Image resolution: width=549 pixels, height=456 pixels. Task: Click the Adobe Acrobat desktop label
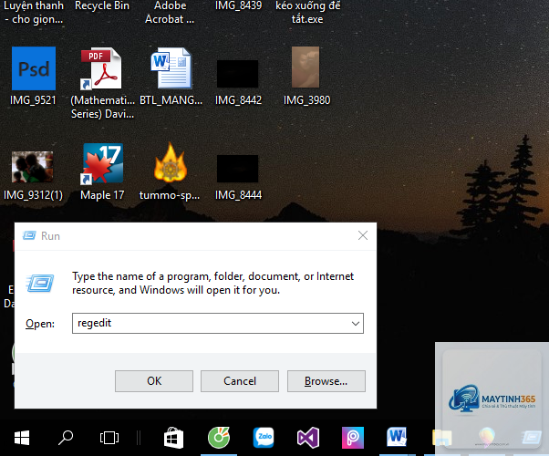(170, 12)
